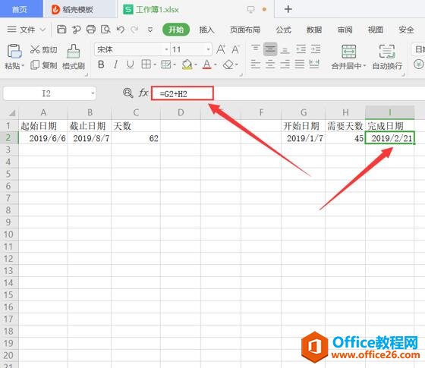Center text horizontally

pos(270,64)
